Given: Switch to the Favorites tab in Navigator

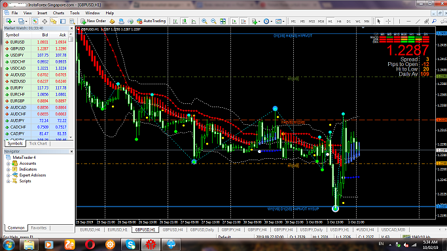Looking at the screenshot, I should [39, 228].
